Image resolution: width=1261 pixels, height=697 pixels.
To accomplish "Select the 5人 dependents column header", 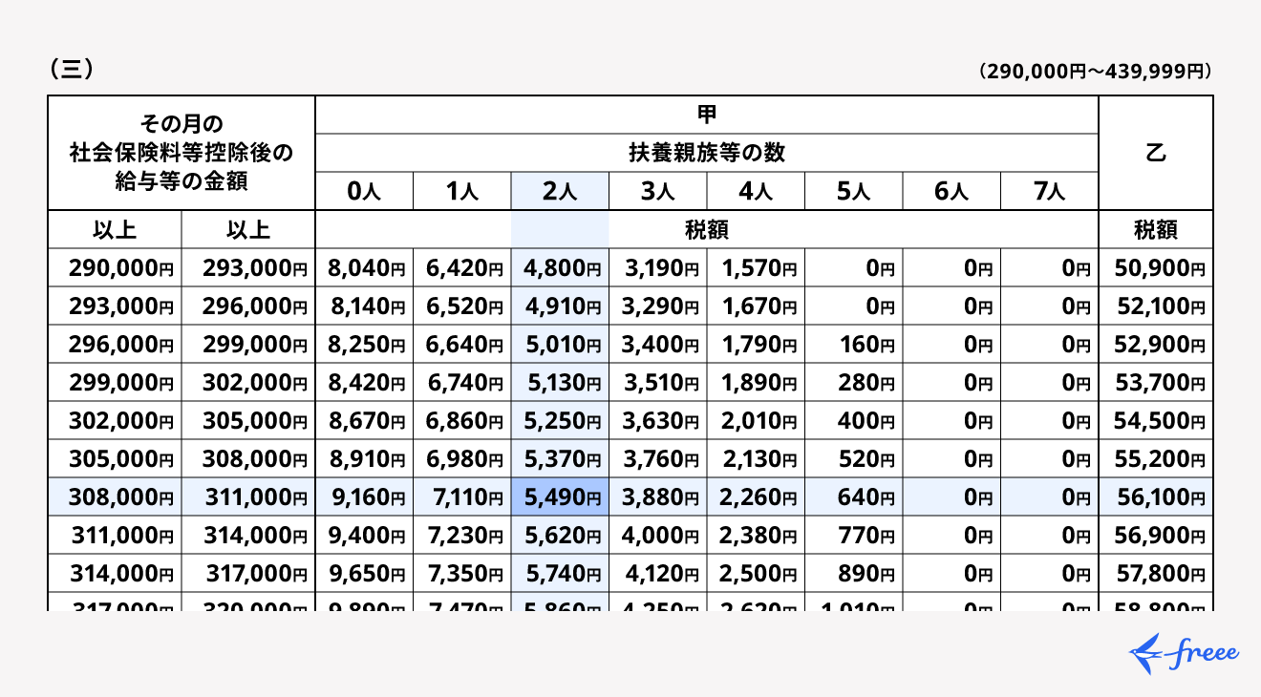I will coord(853,191).
